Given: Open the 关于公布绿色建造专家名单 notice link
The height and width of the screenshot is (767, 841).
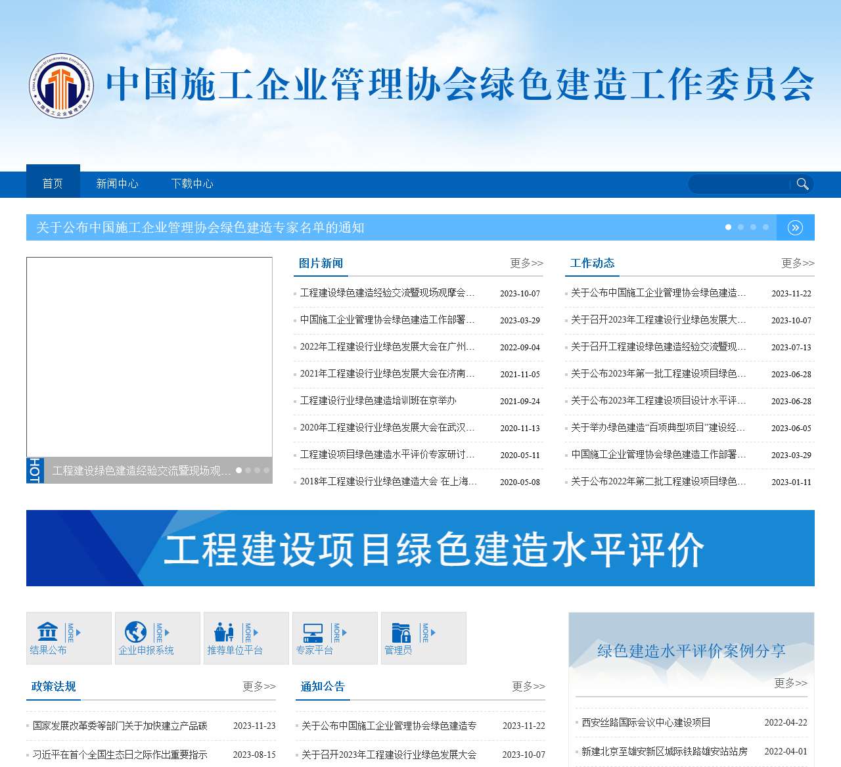Looking at the screenshot, I should [x=201, y=228].
